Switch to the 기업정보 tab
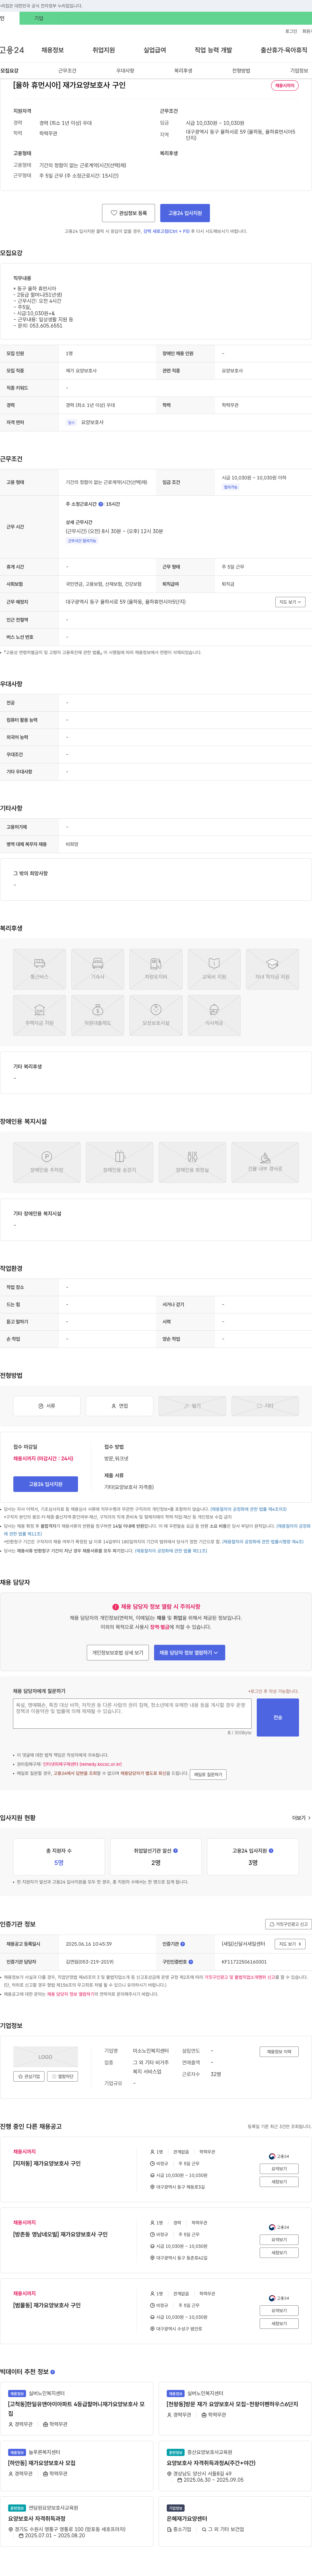 (x=299, y=71)
